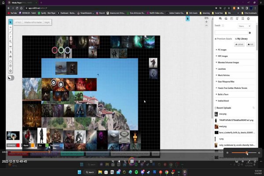Viewport: 264px width, 176px height.
Task: Click the art library search field
Action: click(231, 33)
